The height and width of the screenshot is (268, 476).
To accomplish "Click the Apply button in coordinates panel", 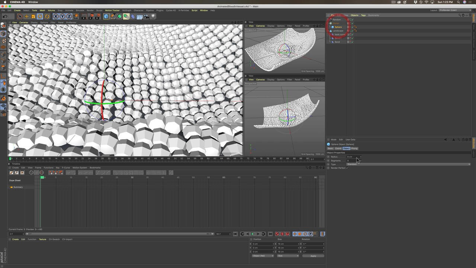I will (x=313, y=256).
